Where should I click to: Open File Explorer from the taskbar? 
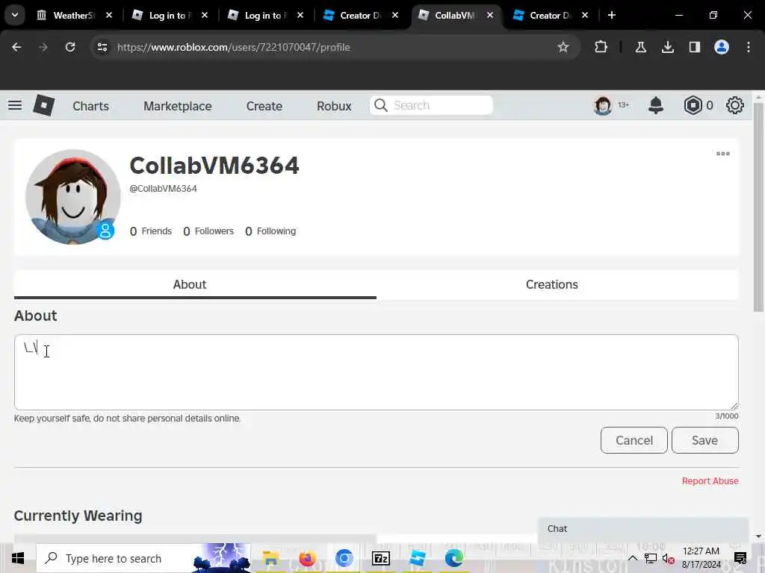click(270, 558)
